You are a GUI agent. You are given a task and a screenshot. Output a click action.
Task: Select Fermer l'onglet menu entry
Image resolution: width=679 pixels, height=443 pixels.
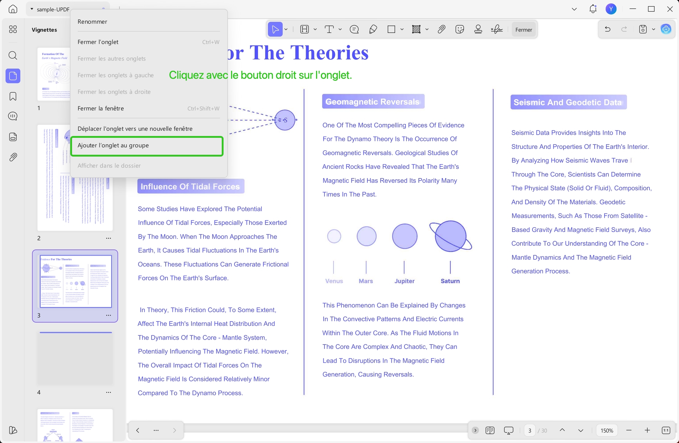[x=149, y=42]
